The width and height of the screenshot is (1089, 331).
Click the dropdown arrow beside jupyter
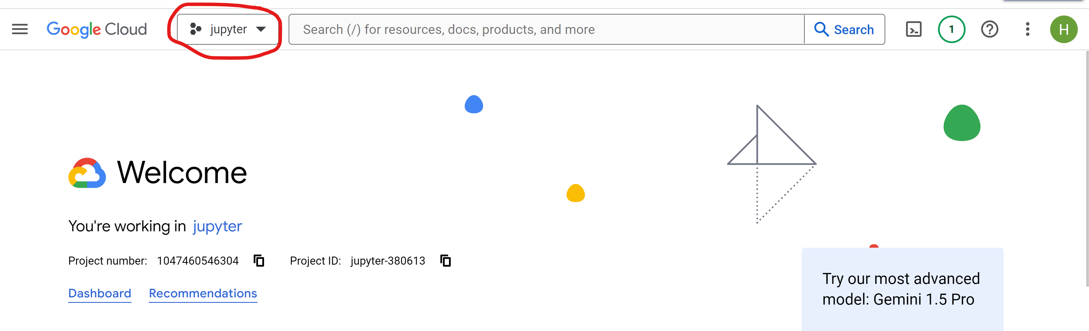261,29
